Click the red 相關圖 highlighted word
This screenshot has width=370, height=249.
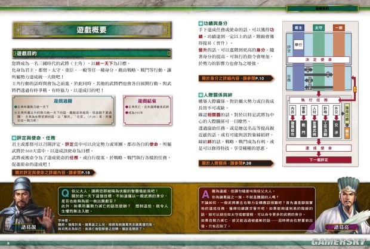(x=214, y=115)
